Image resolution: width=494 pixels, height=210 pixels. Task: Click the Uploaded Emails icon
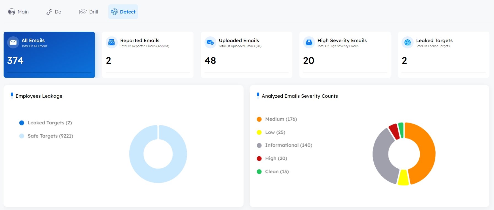point(210,42)
